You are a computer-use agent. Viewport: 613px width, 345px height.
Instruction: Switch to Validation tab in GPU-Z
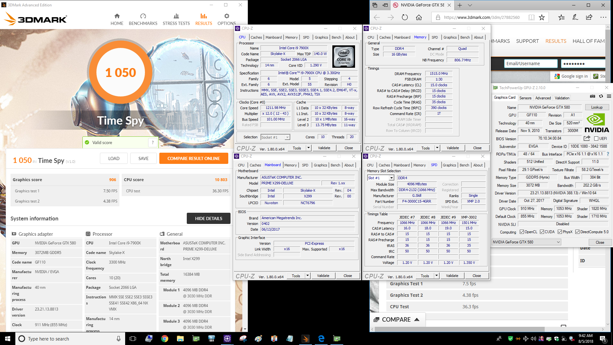[x=562, y=98]
